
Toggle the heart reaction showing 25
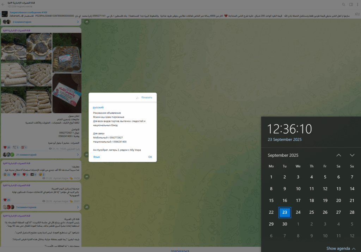(7, 200)
